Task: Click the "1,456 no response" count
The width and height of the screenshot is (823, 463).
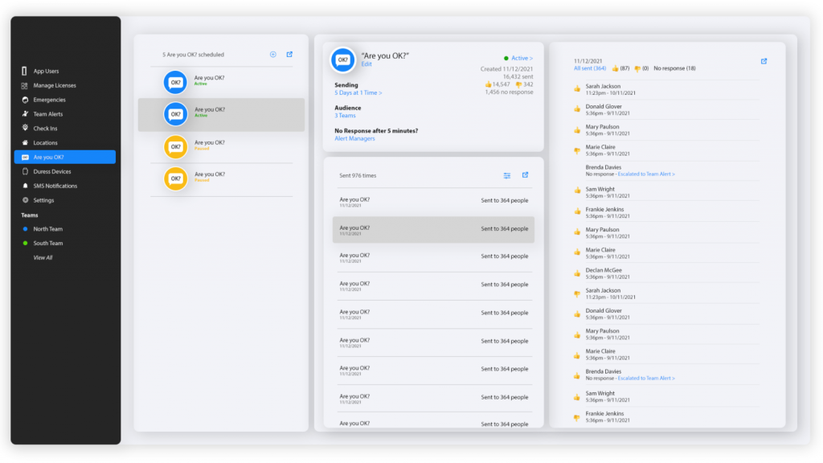Action: (509, 92)
